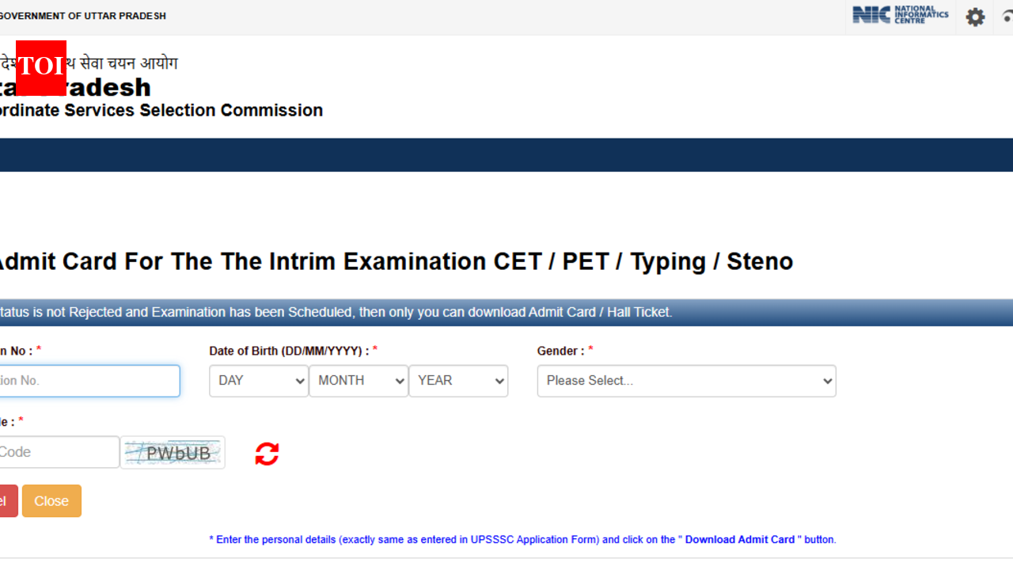Open the DAY dropdown
1013x570 pixels.
[x=259, y=381]
